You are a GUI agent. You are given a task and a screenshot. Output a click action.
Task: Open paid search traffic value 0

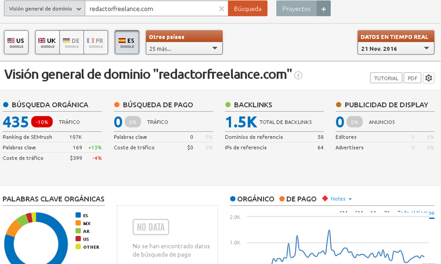click(118, 122)
